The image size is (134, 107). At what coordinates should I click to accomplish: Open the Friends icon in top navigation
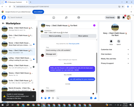coord(66,17)
